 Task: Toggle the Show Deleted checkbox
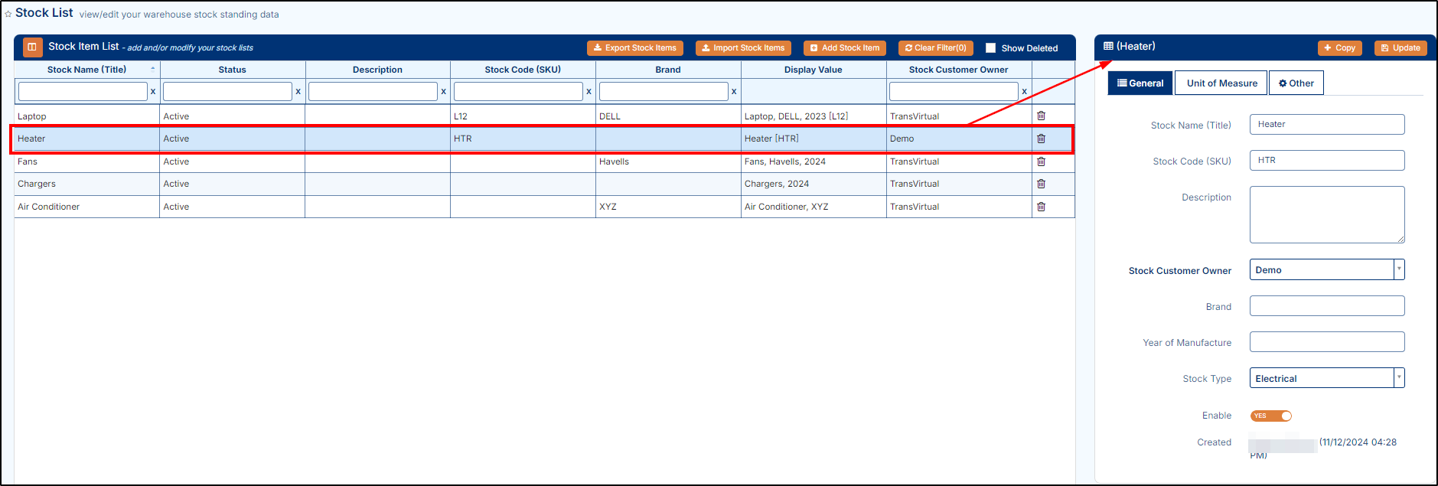(x=990, y=48)
